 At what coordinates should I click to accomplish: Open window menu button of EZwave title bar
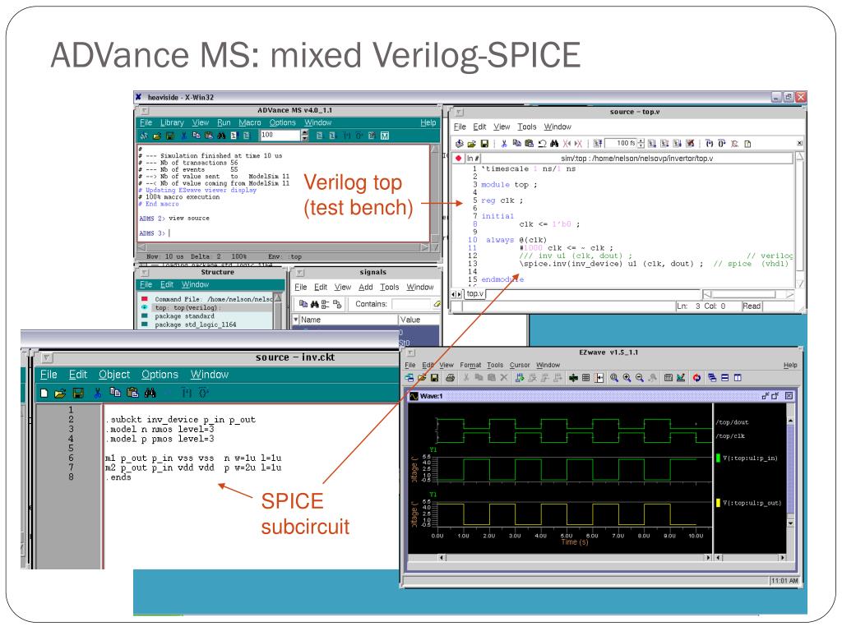411,352
